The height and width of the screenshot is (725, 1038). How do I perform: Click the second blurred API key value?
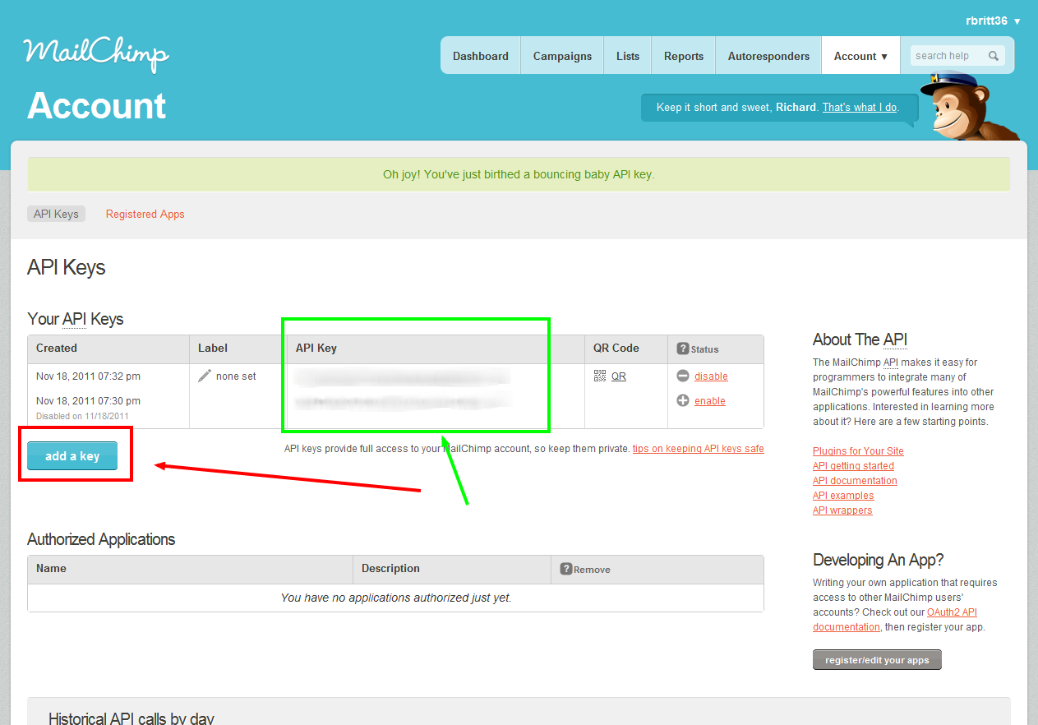click(402, 401)
